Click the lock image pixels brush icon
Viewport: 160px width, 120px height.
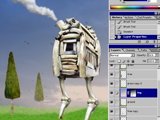[x=123, y=61]
